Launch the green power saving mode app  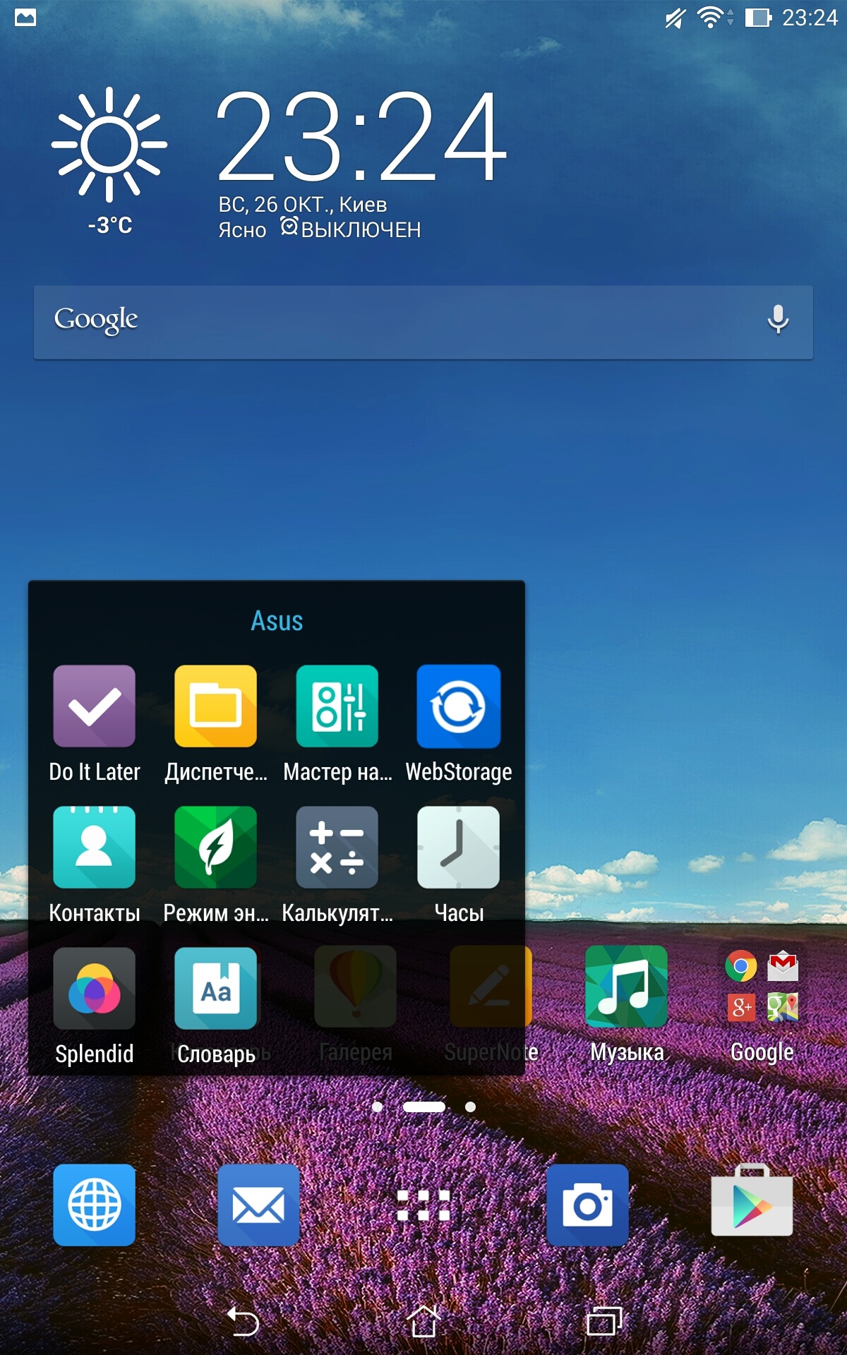click(215, 848)
